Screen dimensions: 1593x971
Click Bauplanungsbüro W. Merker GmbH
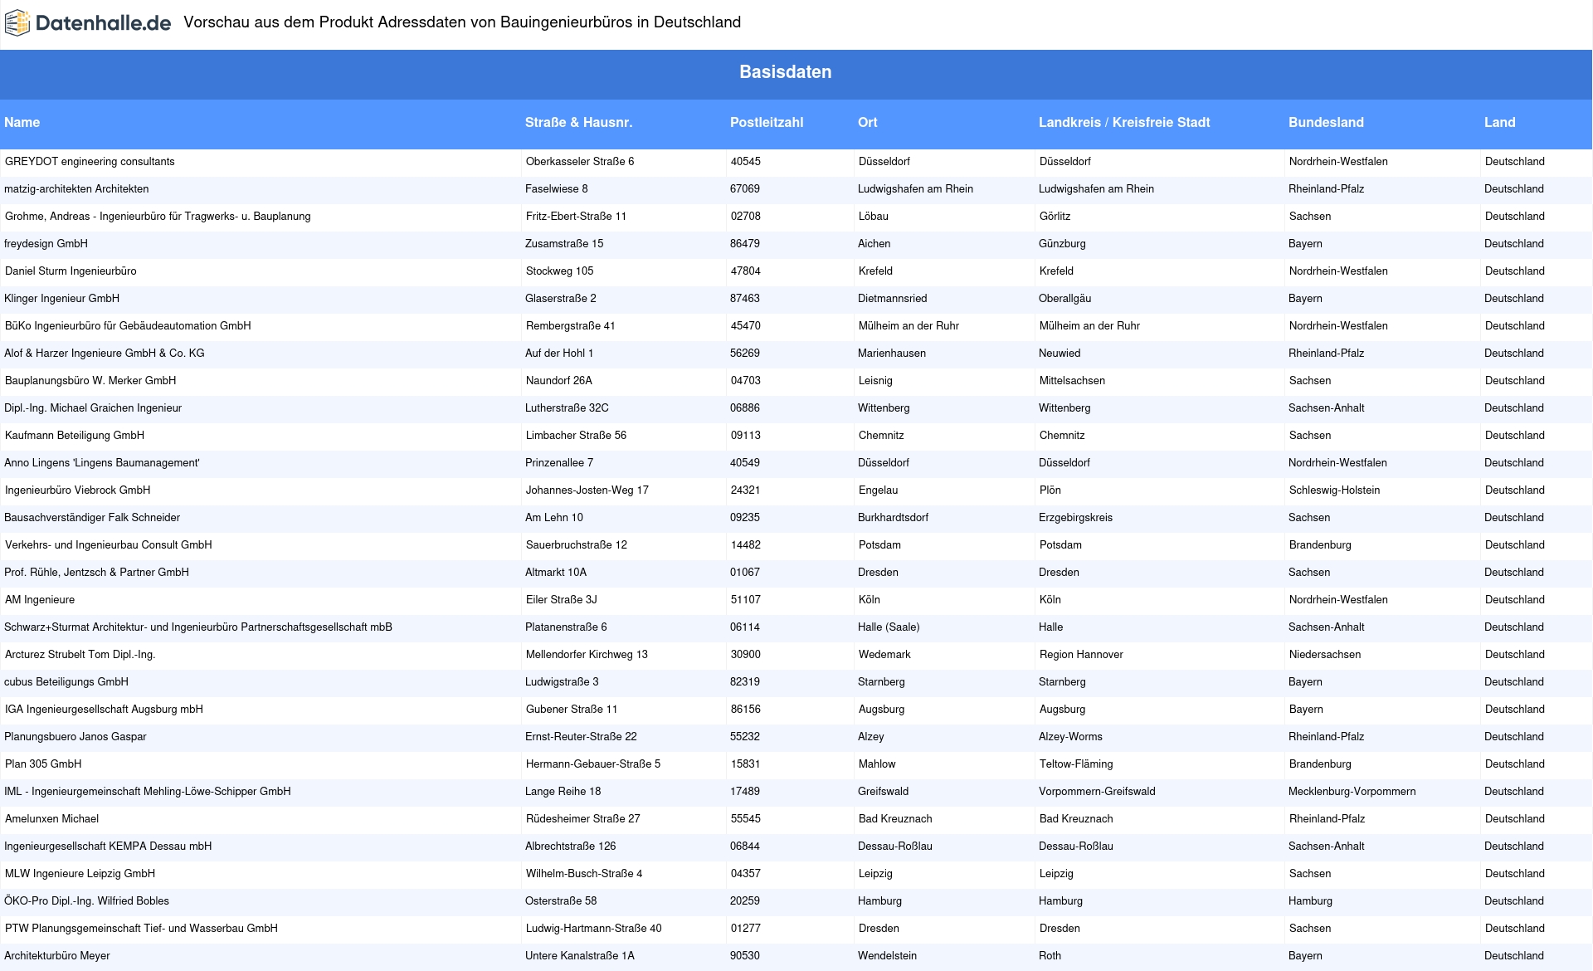(x=90, y=381)
